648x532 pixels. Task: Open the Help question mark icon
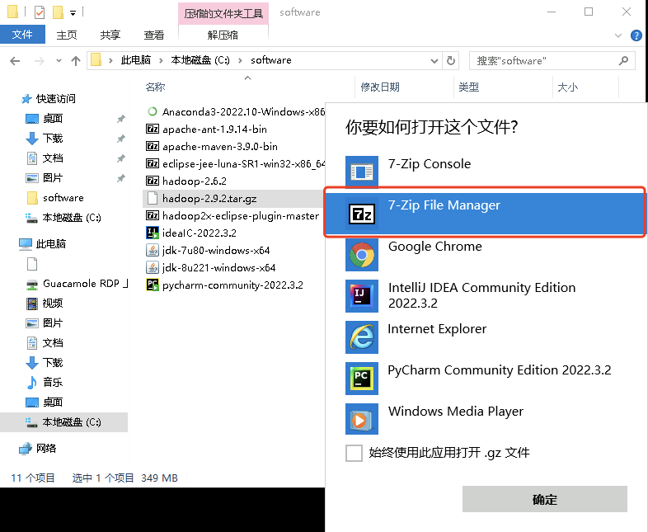(x=636, y=35)
